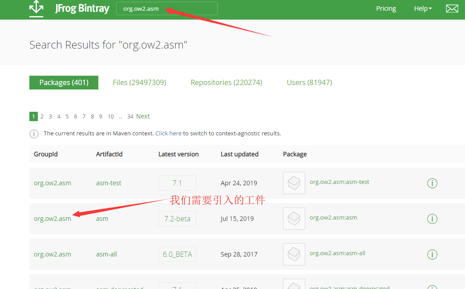This screenshot has height=289, width=465.
Task: Go to results page 9
Action: (x=101, y=117)
